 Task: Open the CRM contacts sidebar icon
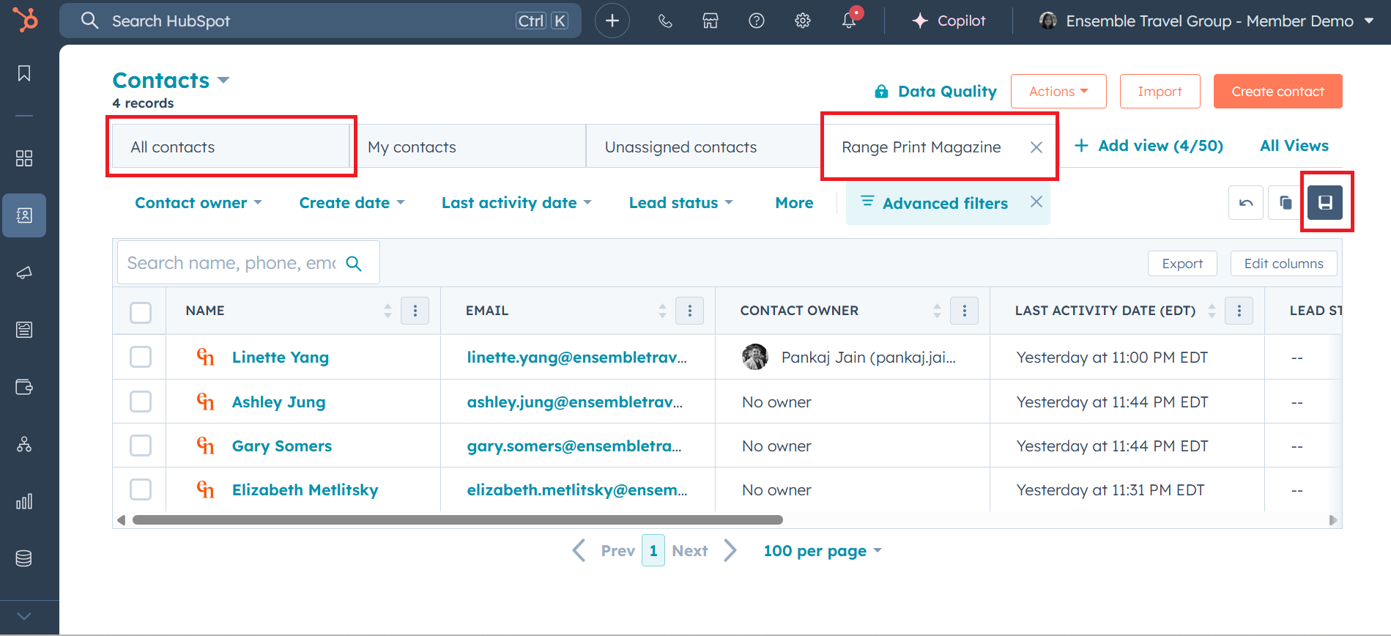click(x=24, y=215)
